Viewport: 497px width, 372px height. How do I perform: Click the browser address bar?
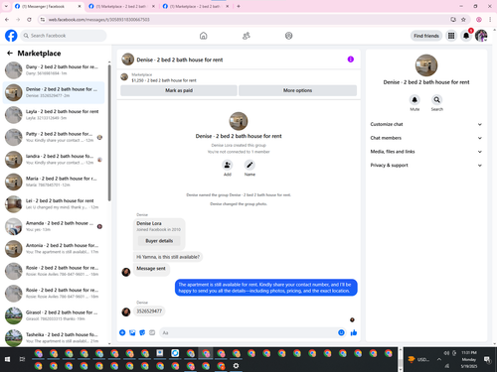[247, 20]
